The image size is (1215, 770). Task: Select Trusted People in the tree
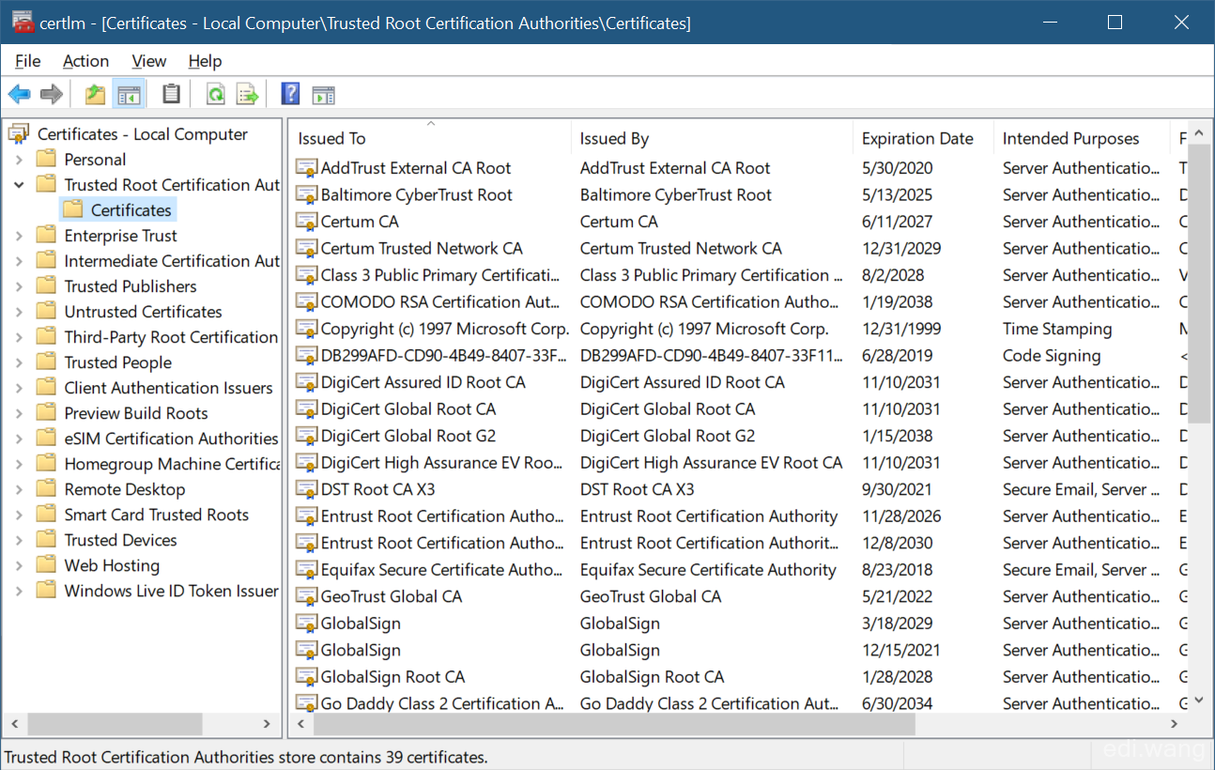118,362
